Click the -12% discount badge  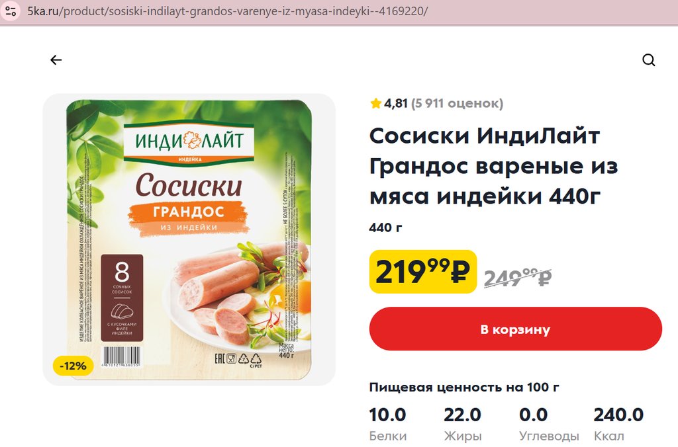click(x=73, y=366)
